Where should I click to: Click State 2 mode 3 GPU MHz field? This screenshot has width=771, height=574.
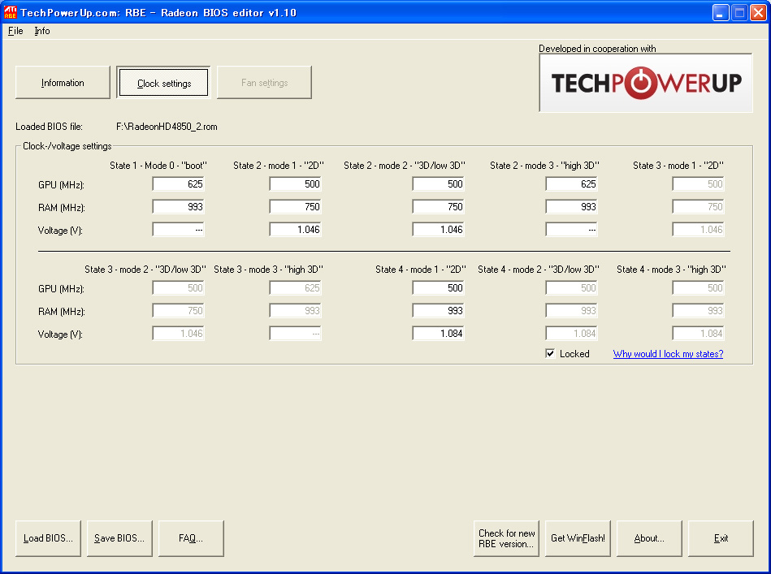[572, 184]
